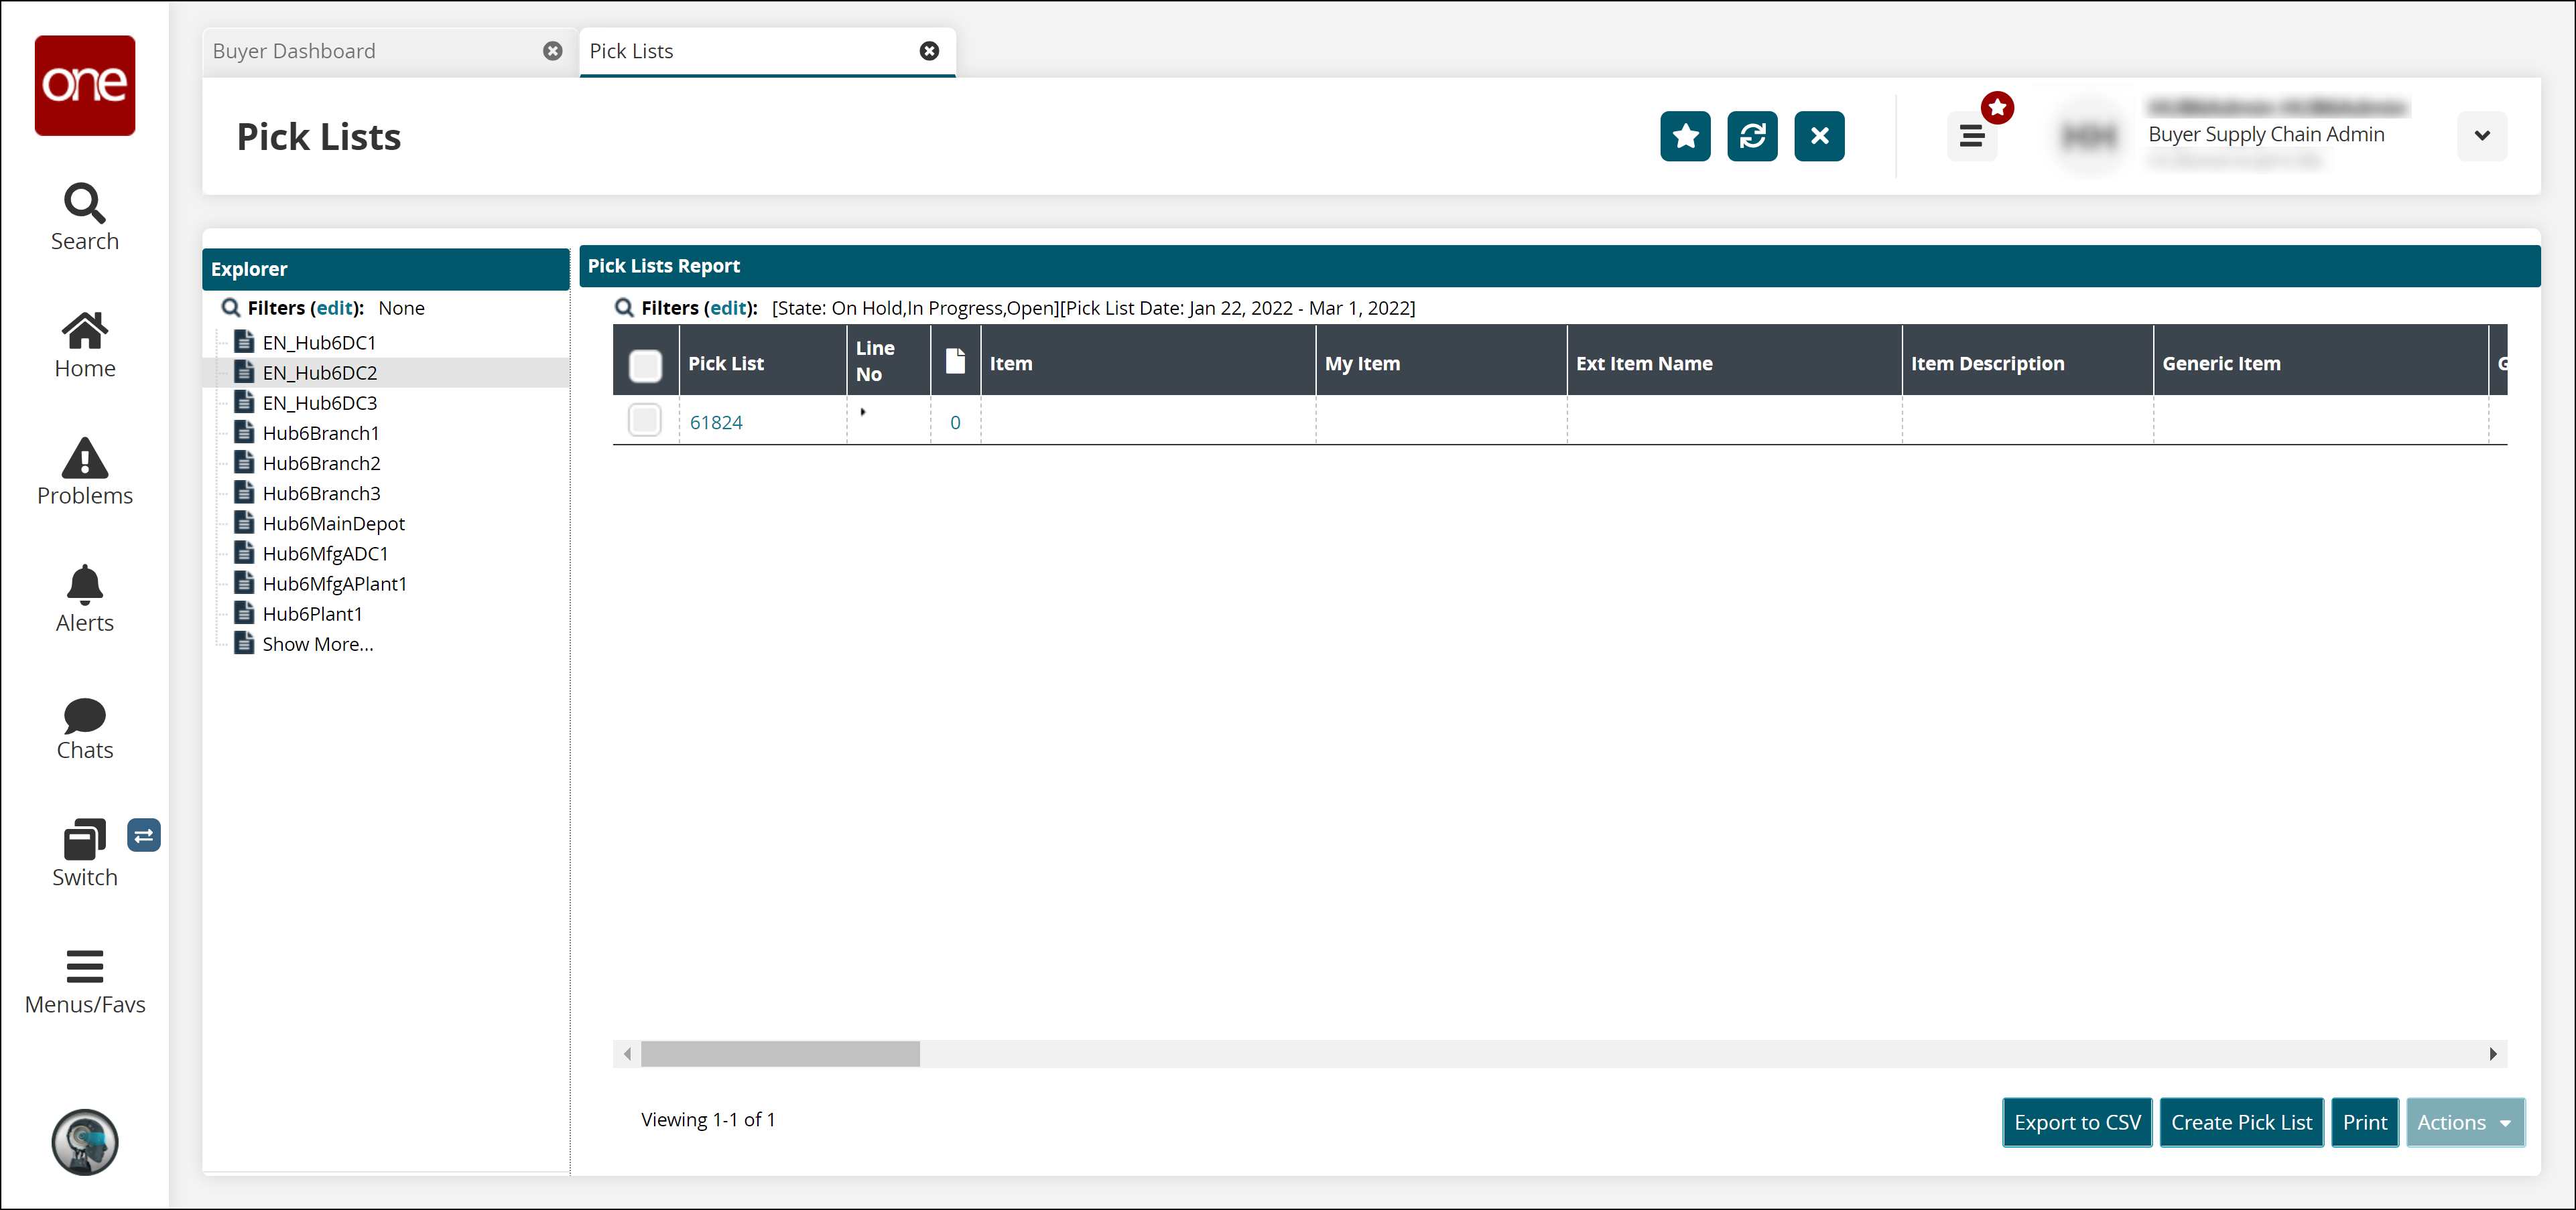Switch to the Buyer Dashboard tab
The image size is (2576, 1210).
294,51
